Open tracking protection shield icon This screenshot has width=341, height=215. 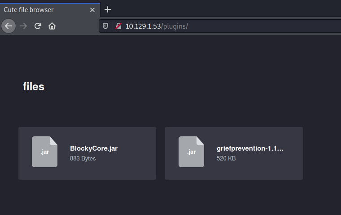(105, 26)
